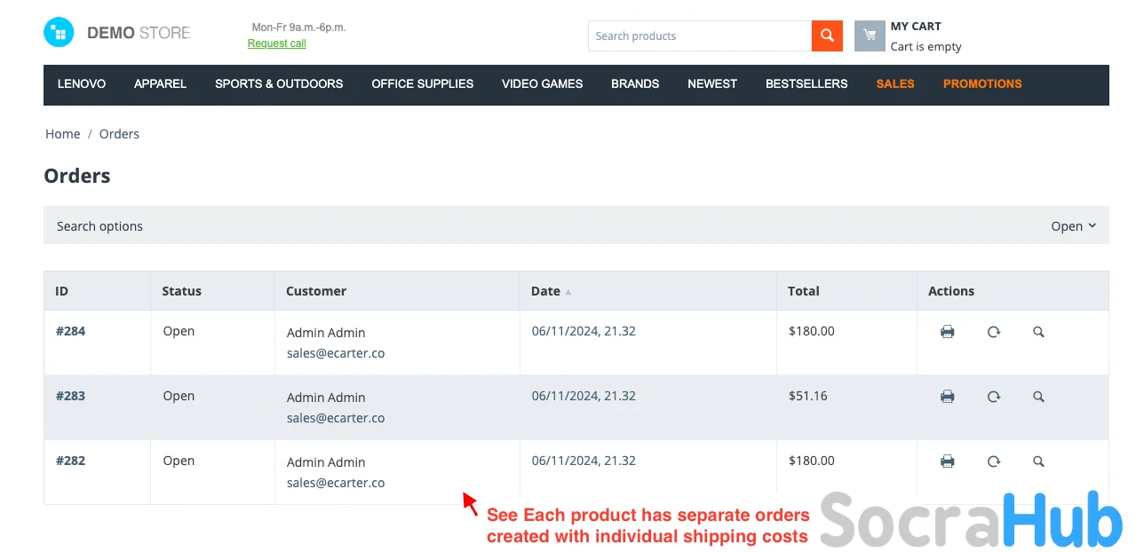Click the Demo Store logo
The image size is (1144, 552).
coord(117,33)
